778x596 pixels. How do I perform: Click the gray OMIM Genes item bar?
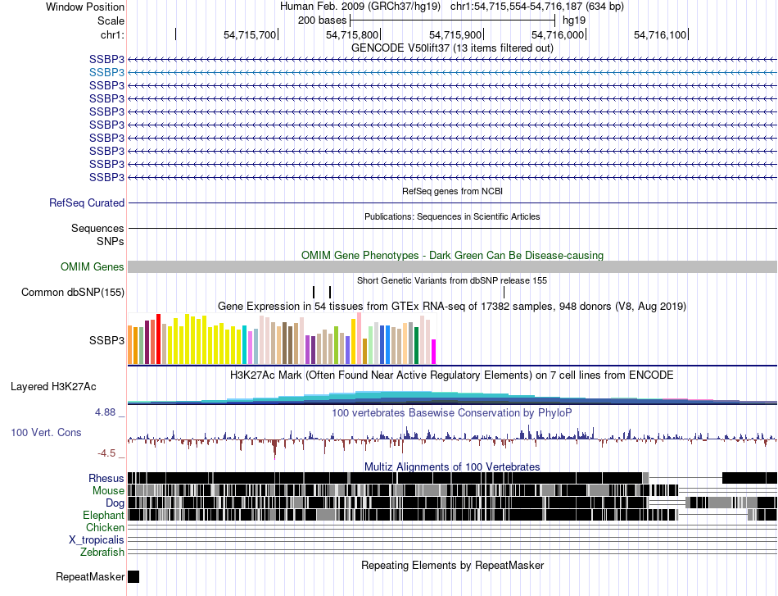coord(452,266)
